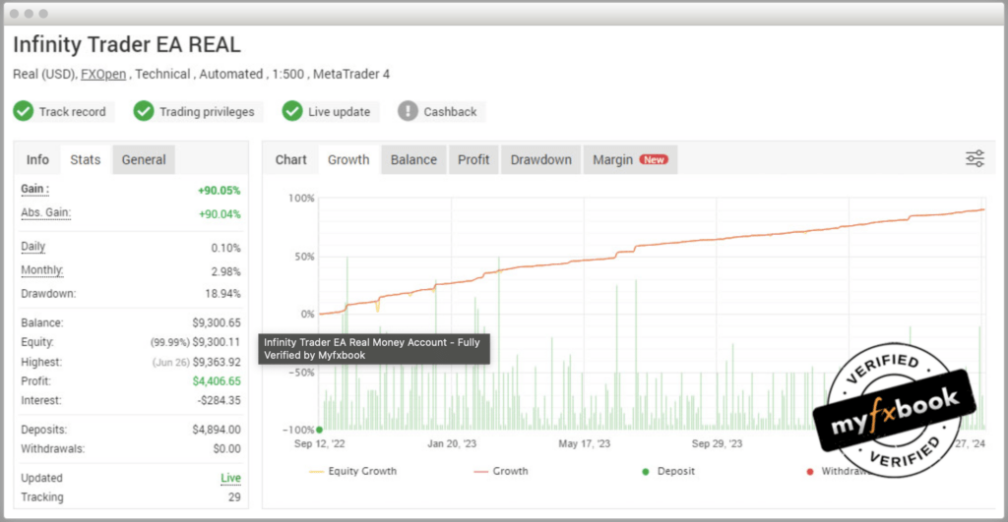Screen dimensions: 1008x522
Task: Click the Live update label
Action: 339,112
